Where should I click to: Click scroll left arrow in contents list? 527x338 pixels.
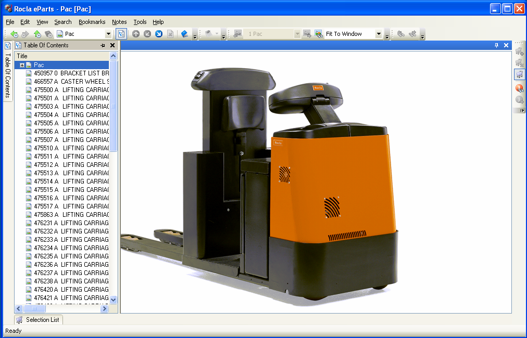point(19,308)
